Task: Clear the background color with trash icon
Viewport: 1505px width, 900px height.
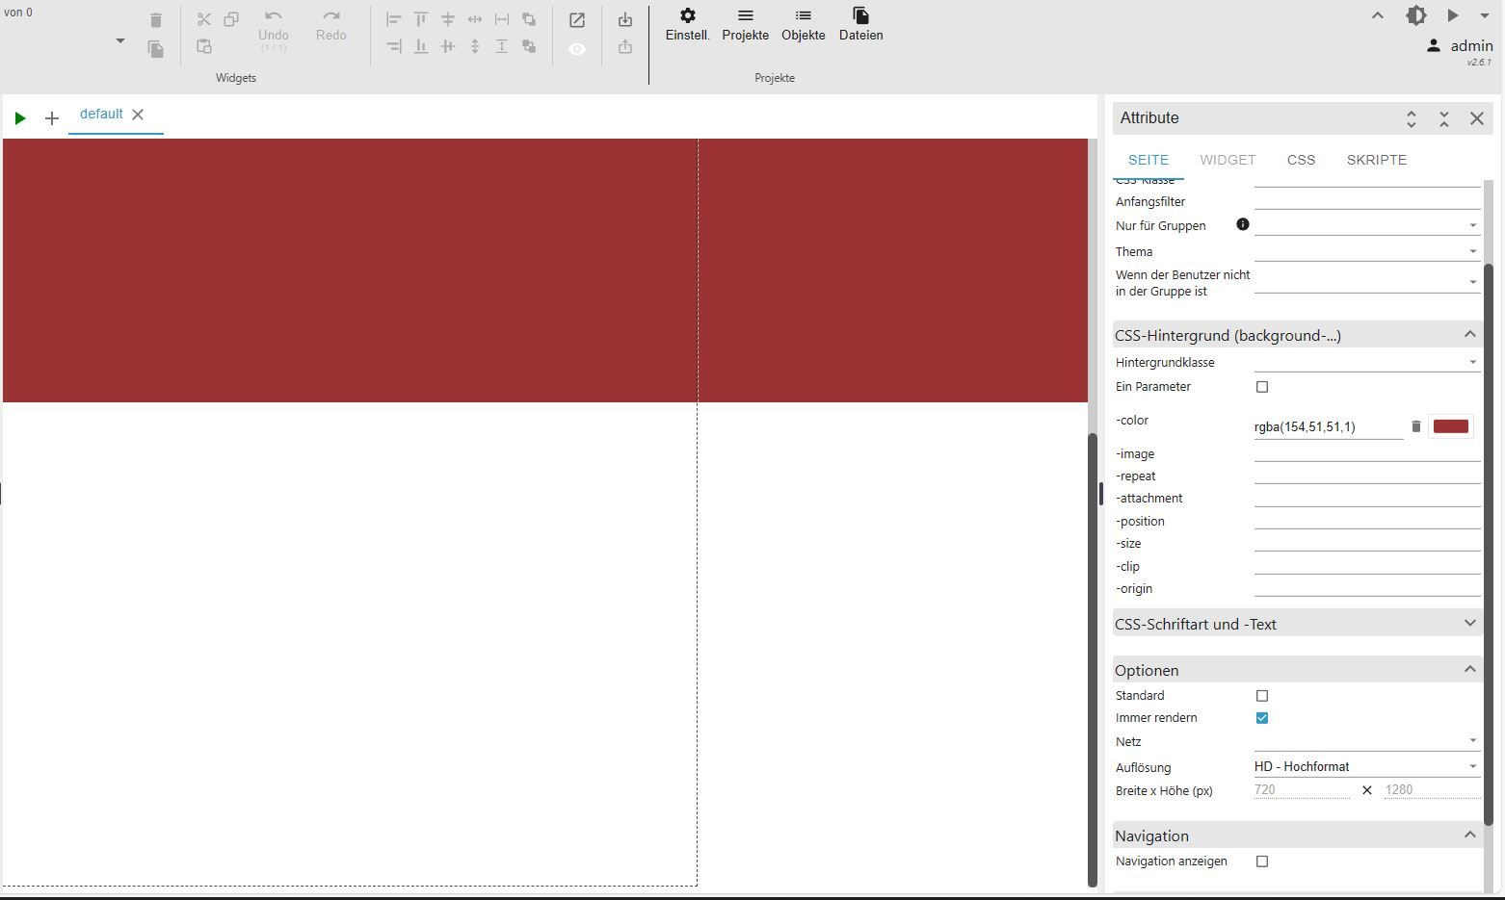Action: click(x=1415, y=426)
